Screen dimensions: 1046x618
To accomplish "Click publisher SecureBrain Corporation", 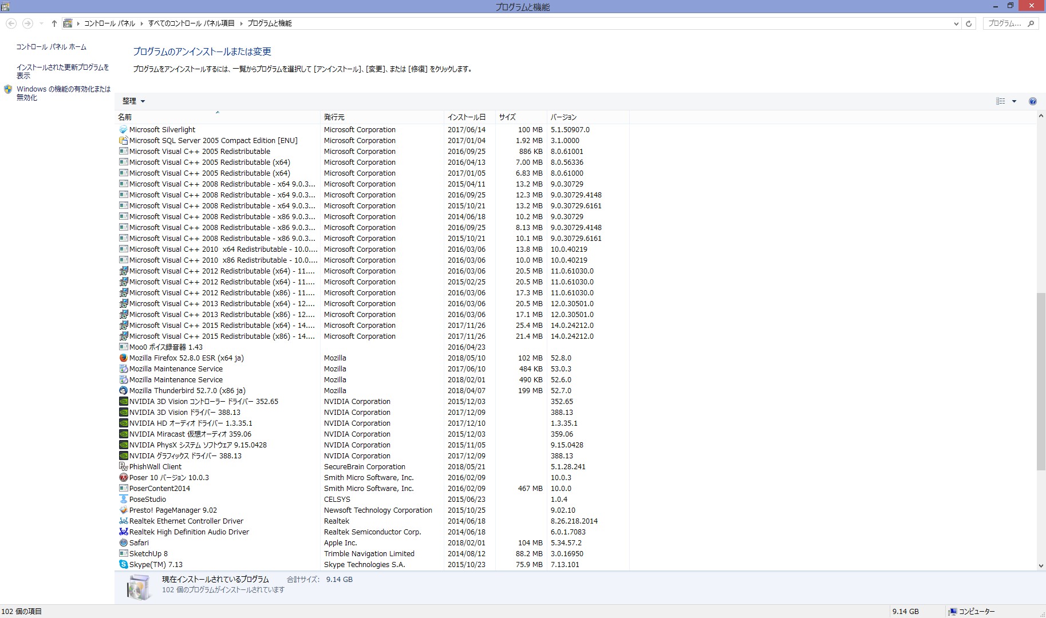I will (364, 467).
